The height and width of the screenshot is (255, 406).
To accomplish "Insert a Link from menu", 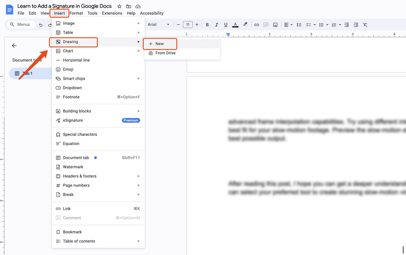I will point(98,209).
